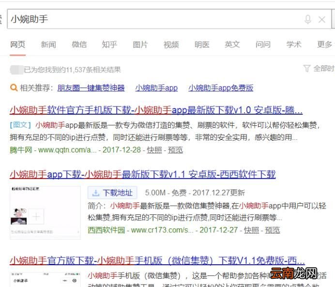Screen dimensions: 335x287
Task: Select the 网页 tab
Action: coord(18,45)
